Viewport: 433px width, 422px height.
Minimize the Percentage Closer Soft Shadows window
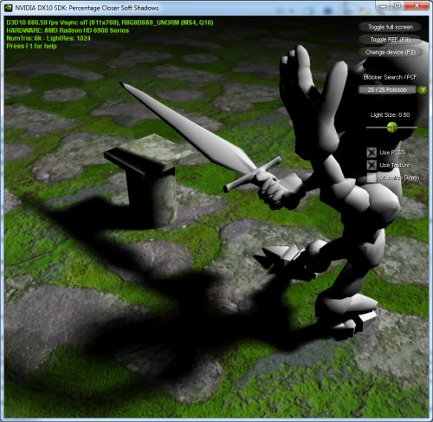383,6
